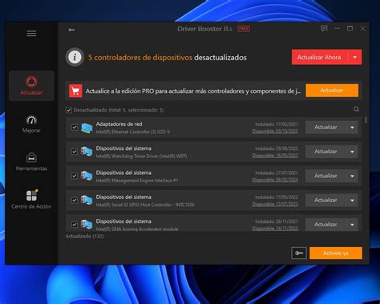The image size is (380, 304).
Task: Update the Watchdog Timer Driver
Action: click(325, 152)
